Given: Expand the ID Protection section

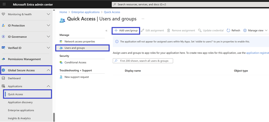Looking at the screenshot, I should (x=48, y=26).
